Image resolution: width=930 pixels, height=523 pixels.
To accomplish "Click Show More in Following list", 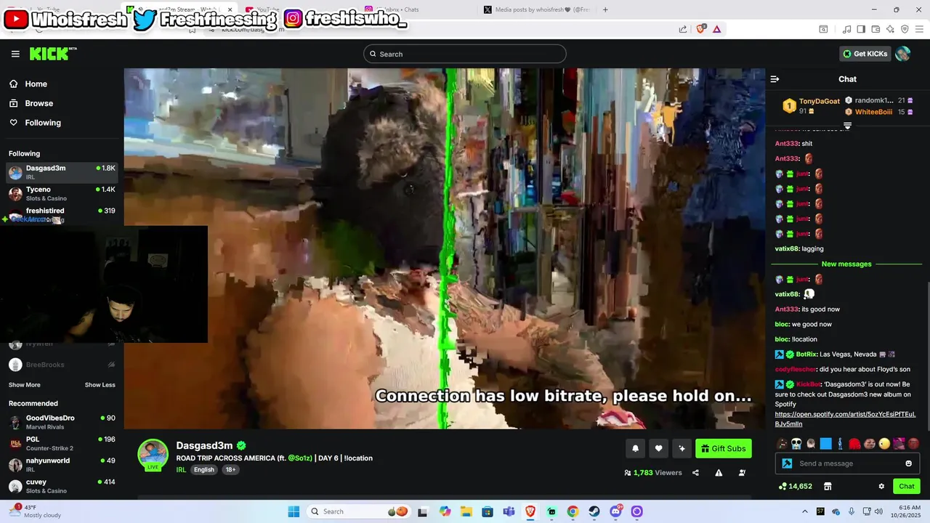I will pos(25,385).
